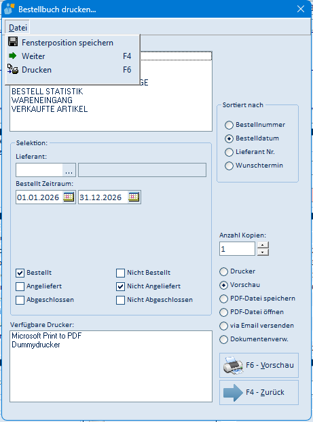This screenshot has width=313, height=422.
Task: Uncheck the Bestellt checkbox
Action: (x=20, y=273)
